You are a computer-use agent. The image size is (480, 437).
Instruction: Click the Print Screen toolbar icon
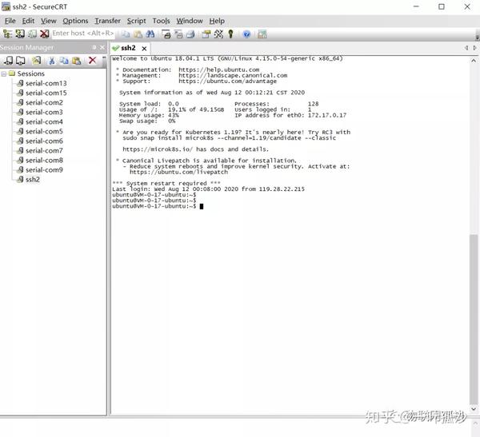pyautogui.click(x=166, y=34)
